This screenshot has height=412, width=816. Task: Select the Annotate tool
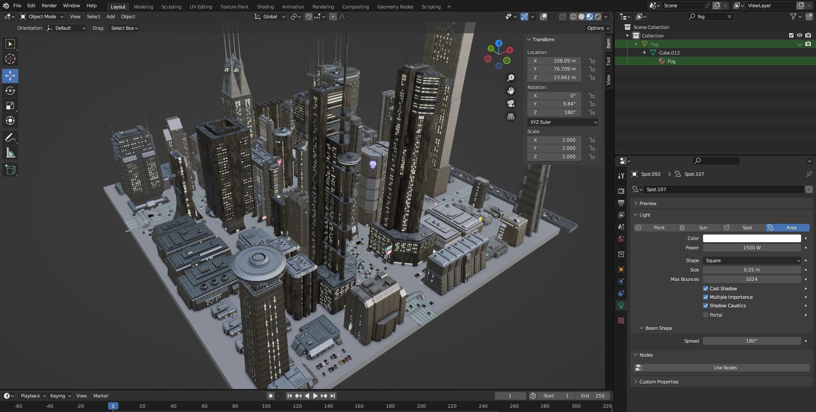(10, 138)
